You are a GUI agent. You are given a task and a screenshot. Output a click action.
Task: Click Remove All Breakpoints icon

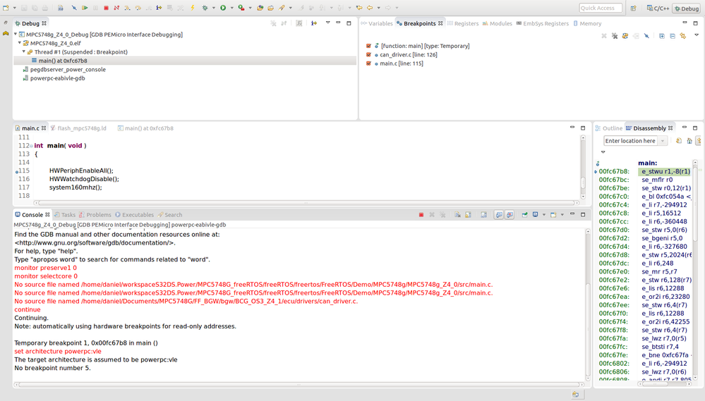coord(615,35)
